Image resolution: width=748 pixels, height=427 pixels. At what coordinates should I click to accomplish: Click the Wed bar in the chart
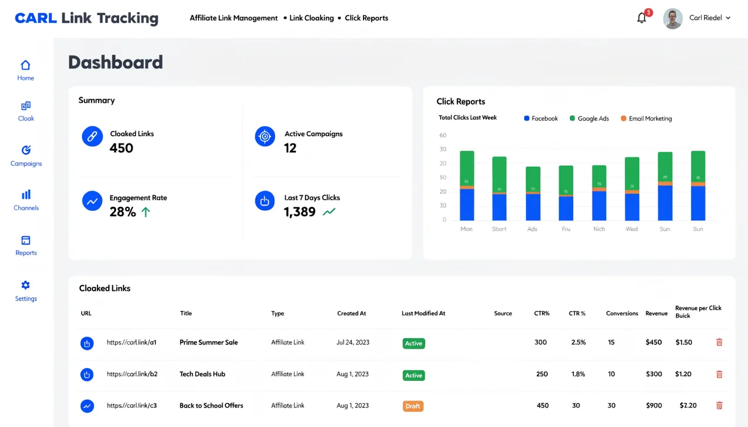632,188
